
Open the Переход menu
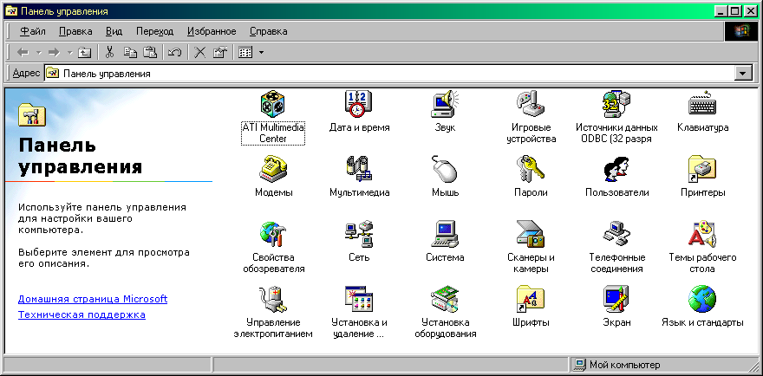[154, 31]
